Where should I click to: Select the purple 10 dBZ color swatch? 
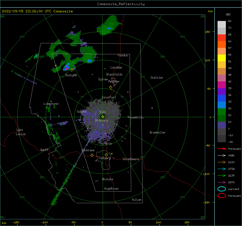(x=222, y=125)
